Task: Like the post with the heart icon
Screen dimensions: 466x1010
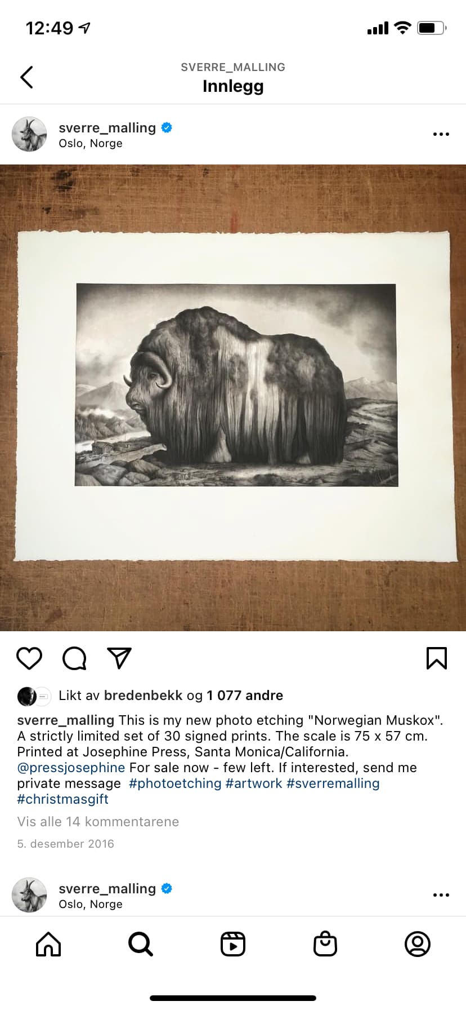Action: pyautogui.click(x=29, y=658)
